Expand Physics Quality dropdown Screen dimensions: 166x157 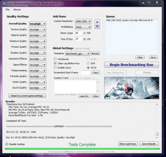click(x=38, y=47)
